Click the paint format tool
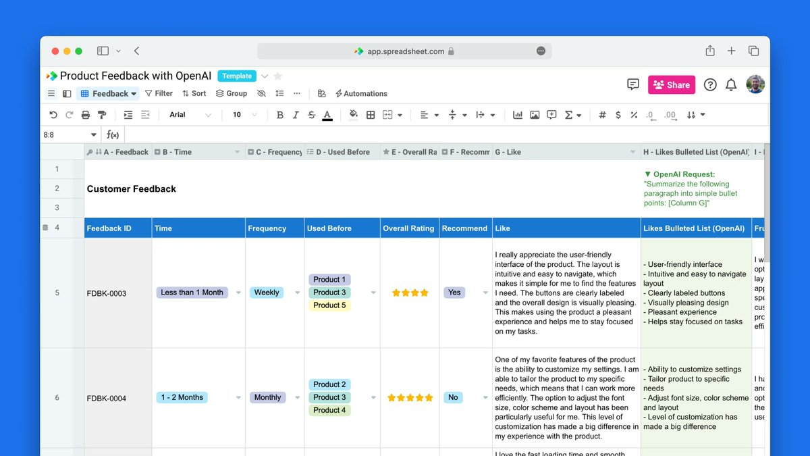The width and height of the screenshot is (810, 456). coord(102,115)
